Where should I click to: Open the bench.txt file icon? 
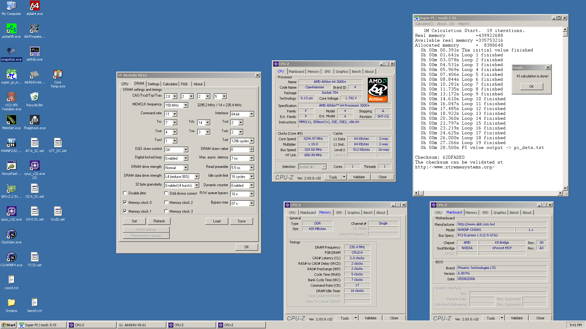tap(34, 305)
